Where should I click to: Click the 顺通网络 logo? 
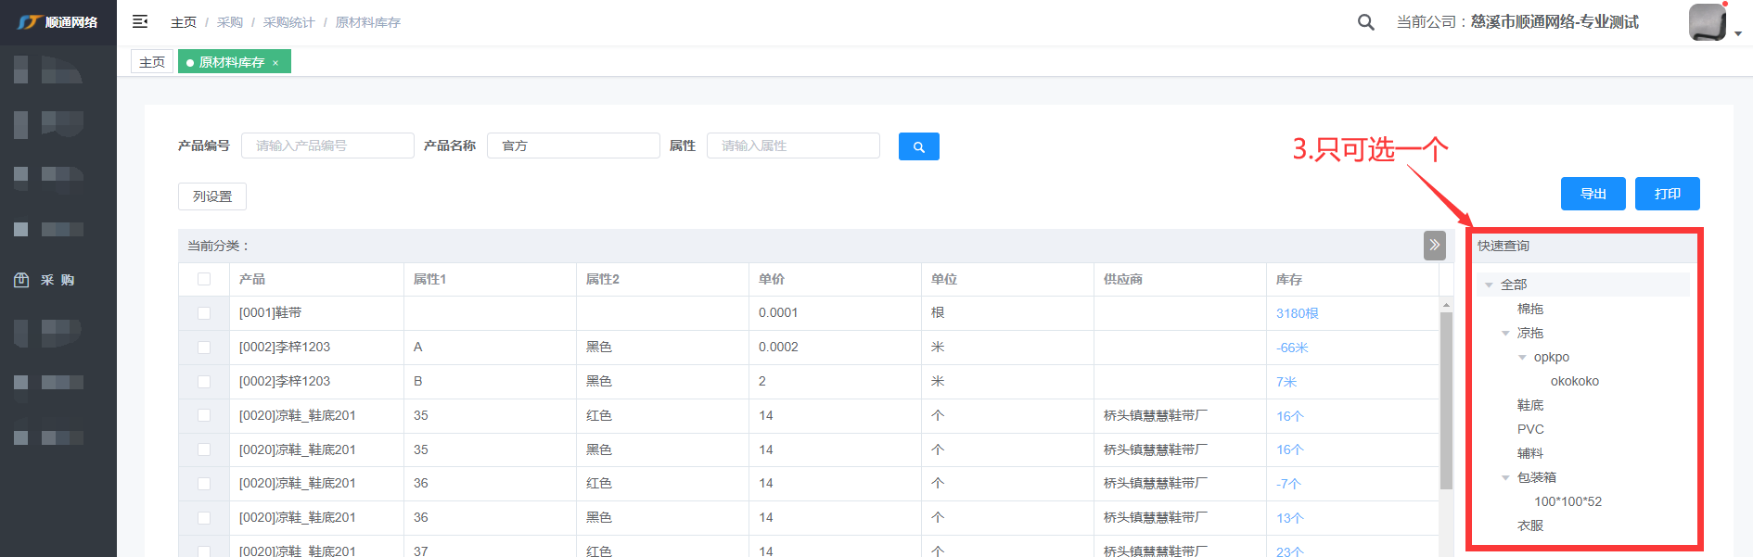[58, 22]
